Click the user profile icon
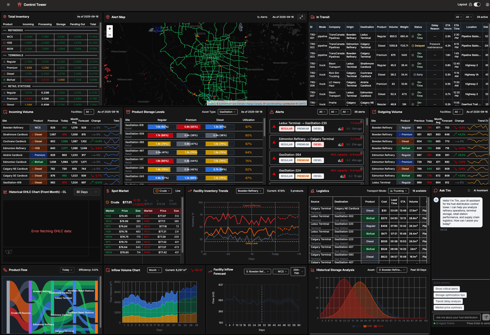The height and width of the screenshot is (335, 490). pyautogui.click(x=487, y=5)
